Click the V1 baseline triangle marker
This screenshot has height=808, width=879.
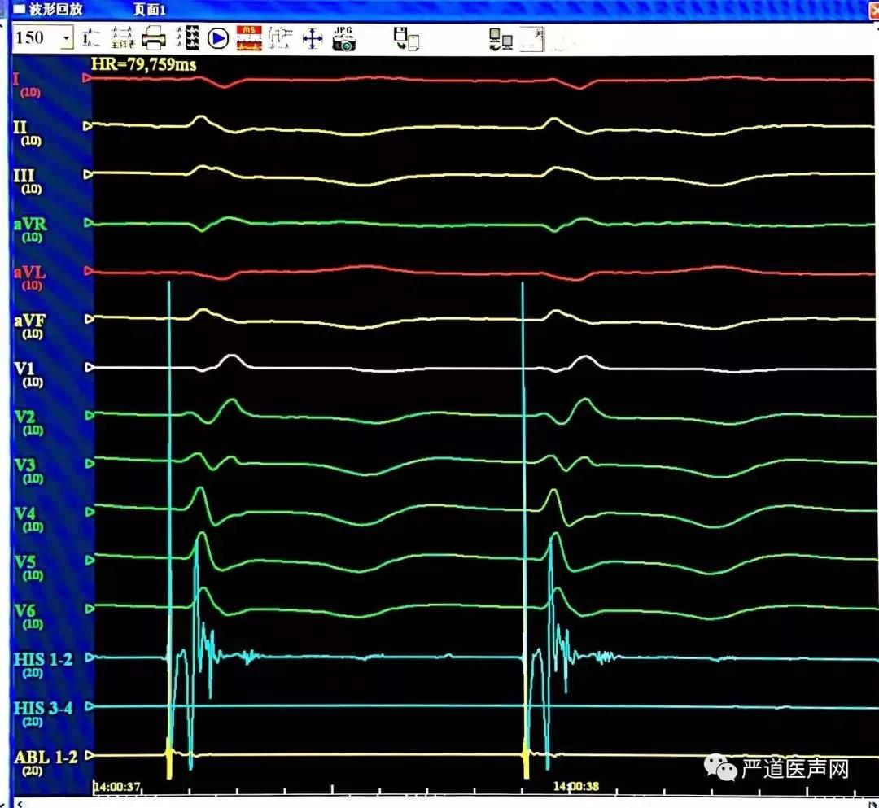(90, 367)
